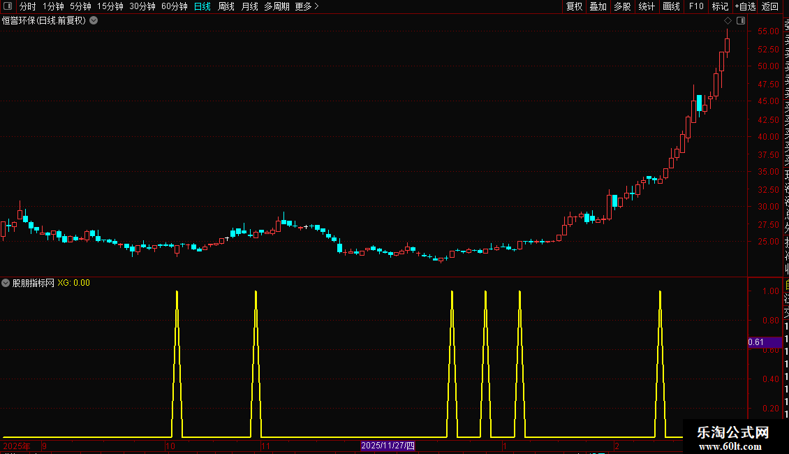Viewport: 789px width, 454px height.
Task: Click the XG: 0.00 indicator value
Action: [73, 283]
